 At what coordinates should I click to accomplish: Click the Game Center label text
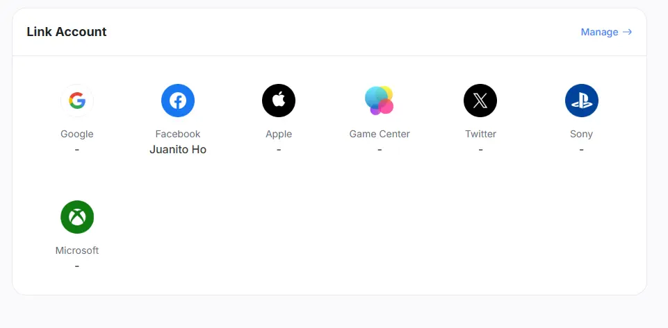[x=380, y=134]
